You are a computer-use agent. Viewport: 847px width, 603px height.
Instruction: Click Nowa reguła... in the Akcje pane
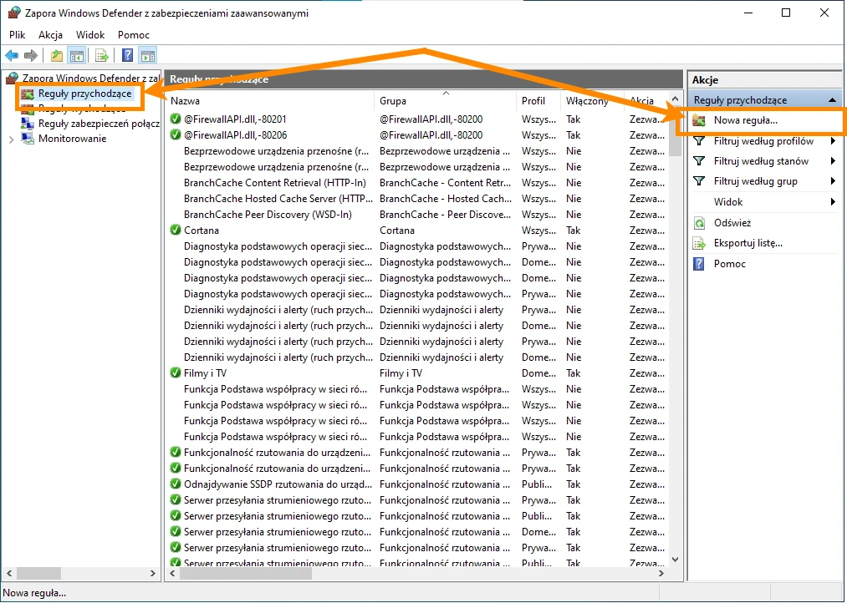coord(746,120)
